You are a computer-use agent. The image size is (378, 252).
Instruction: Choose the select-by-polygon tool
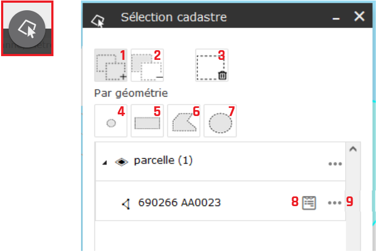coord(184,121)
